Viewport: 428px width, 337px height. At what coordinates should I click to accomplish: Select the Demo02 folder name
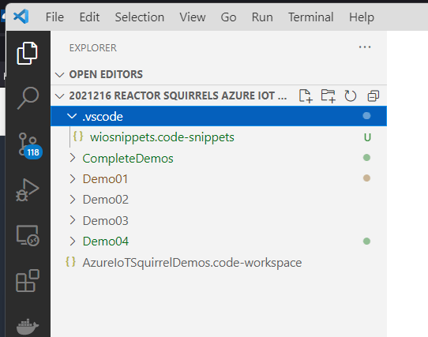(x=106, y=200)
